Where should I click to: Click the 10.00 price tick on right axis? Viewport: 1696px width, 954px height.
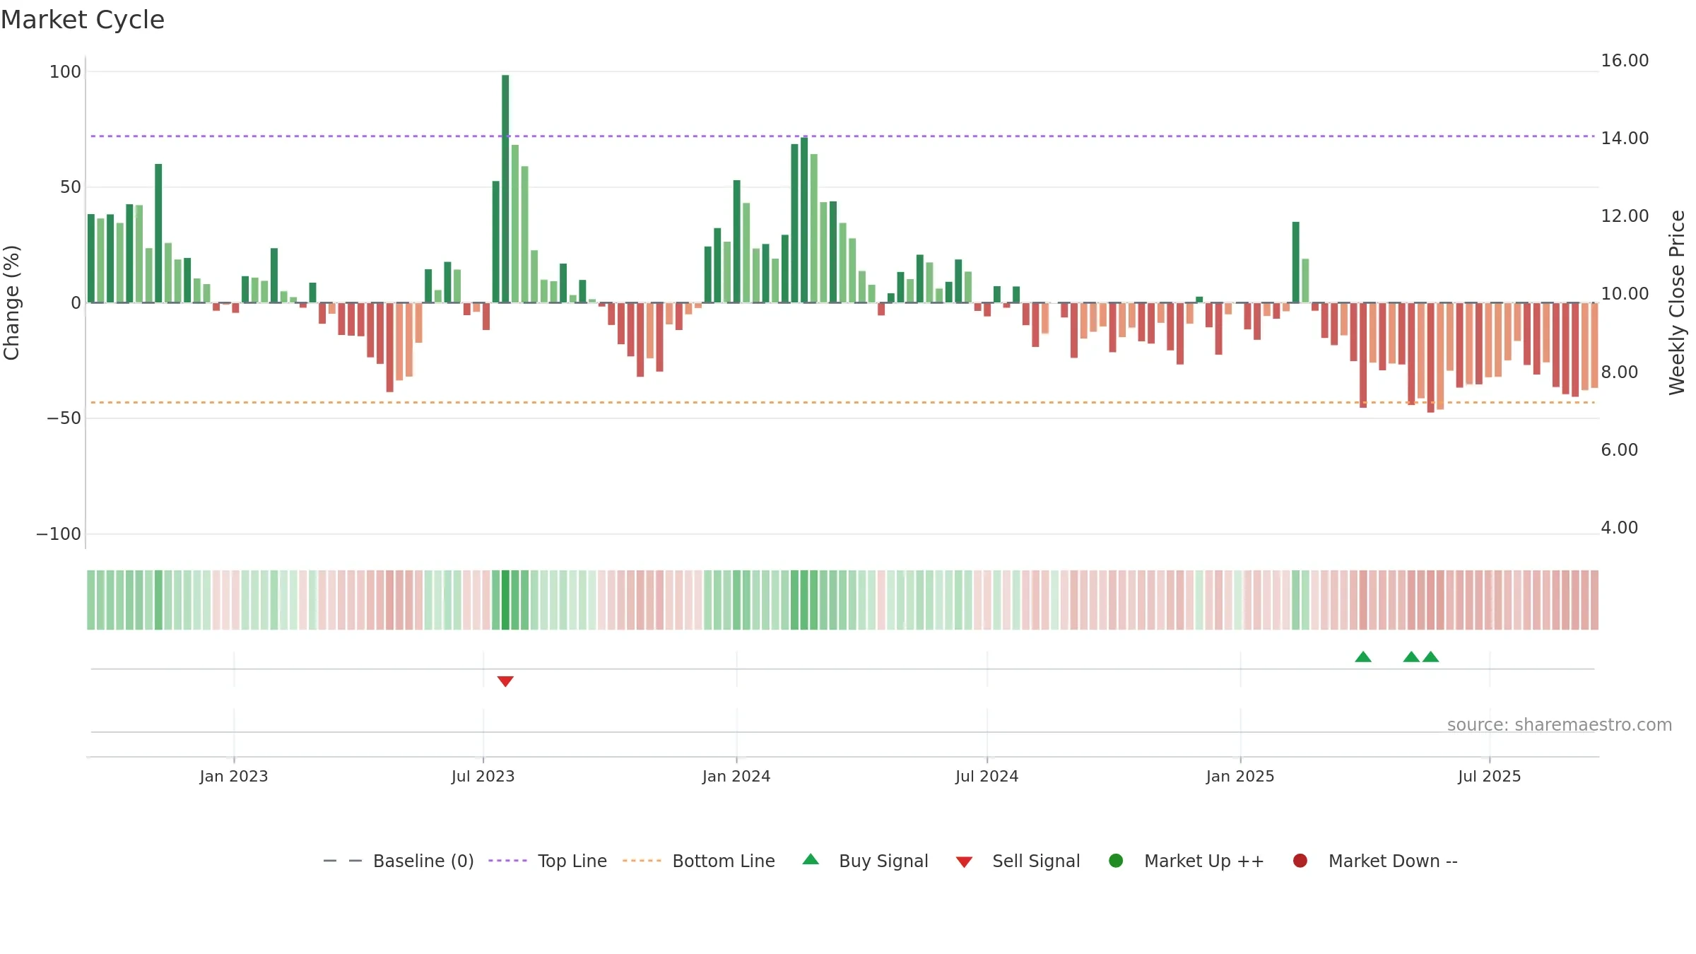click(1625, 294)
